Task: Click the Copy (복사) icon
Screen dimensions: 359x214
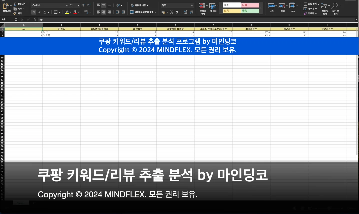Action: pyautogui.click(x=15, y=9)
